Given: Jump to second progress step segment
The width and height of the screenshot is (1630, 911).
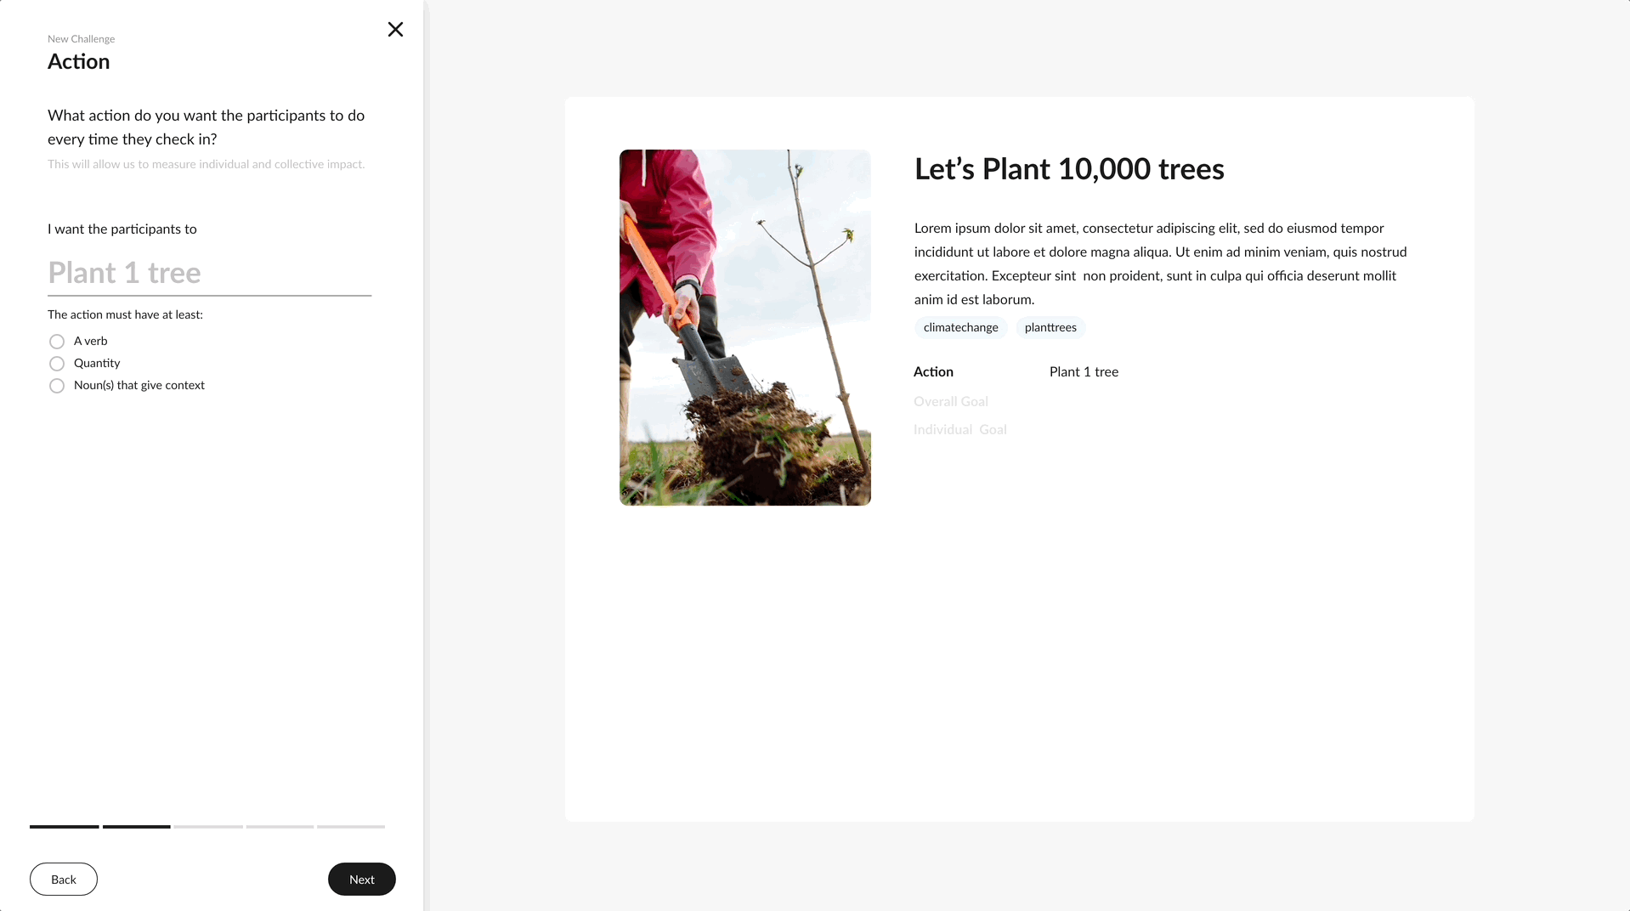Looking at the screenshot, I should coord(136,826).
